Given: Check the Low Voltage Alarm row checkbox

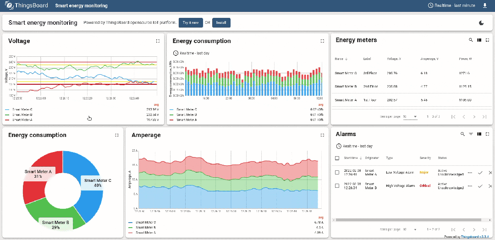Looking at the screenshot, I should point(337,173).
